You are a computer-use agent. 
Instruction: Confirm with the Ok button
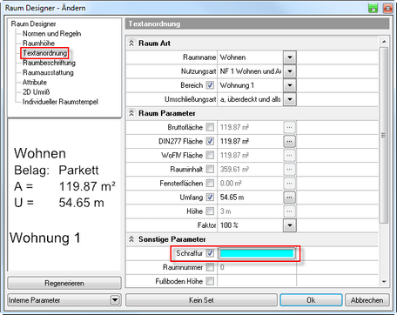coord(311,300)
